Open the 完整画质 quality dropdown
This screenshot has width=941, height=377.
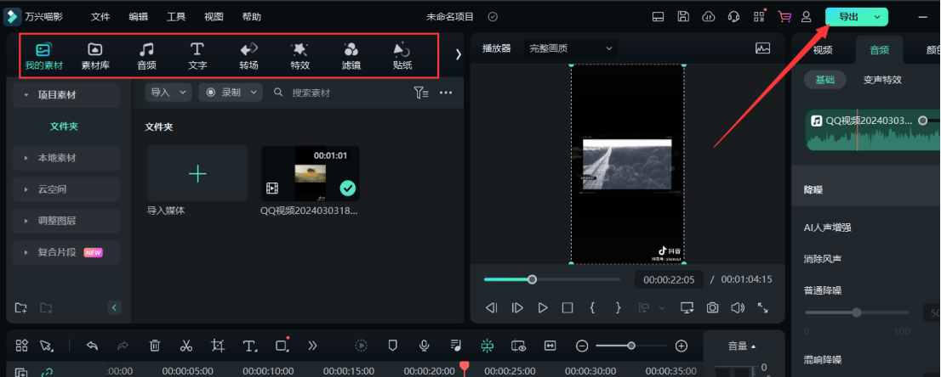point(570,48)
